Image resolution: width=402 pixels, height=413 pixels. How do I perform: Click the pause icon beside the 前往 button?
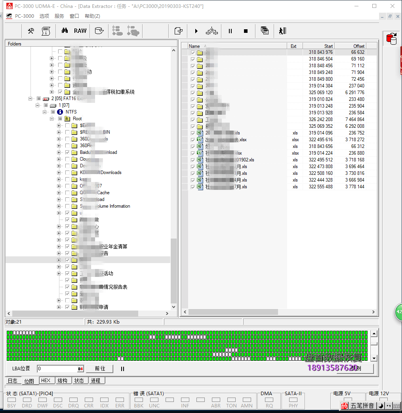pyautogui.click(x=122, y=369)
